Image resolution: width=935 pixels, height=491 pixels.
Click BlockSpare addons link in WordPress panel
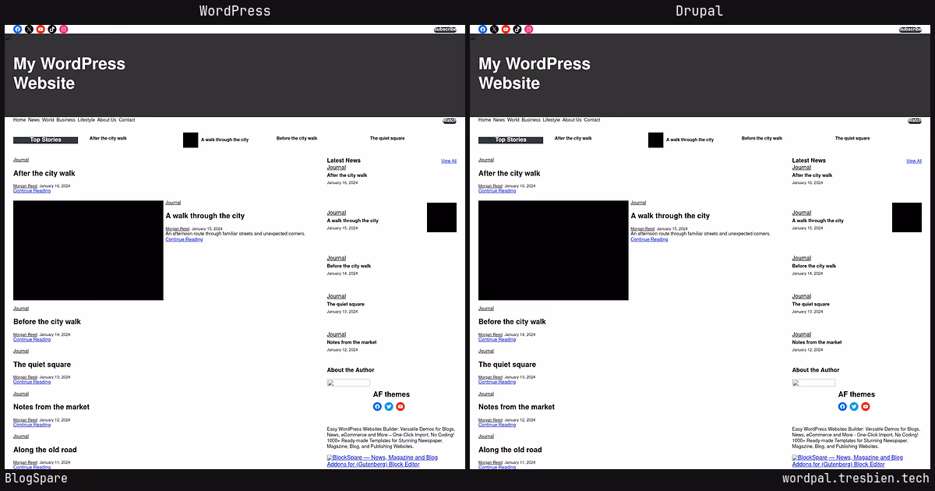pyautogui.click(x=382, y=461)
